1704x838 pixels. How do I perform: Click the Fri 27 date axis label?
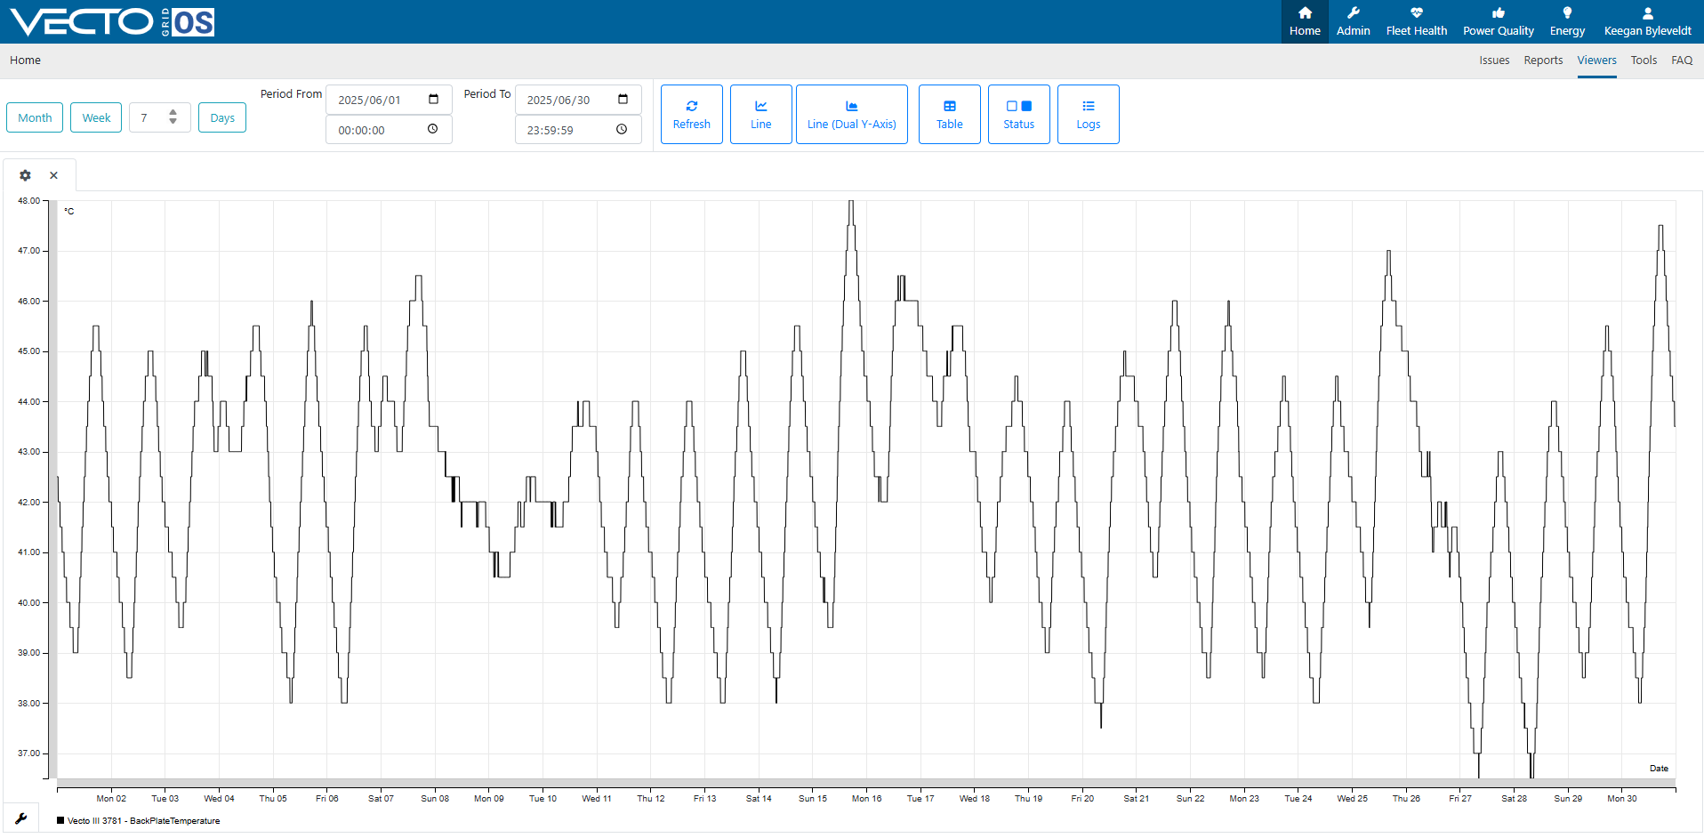coord(1460,799)
